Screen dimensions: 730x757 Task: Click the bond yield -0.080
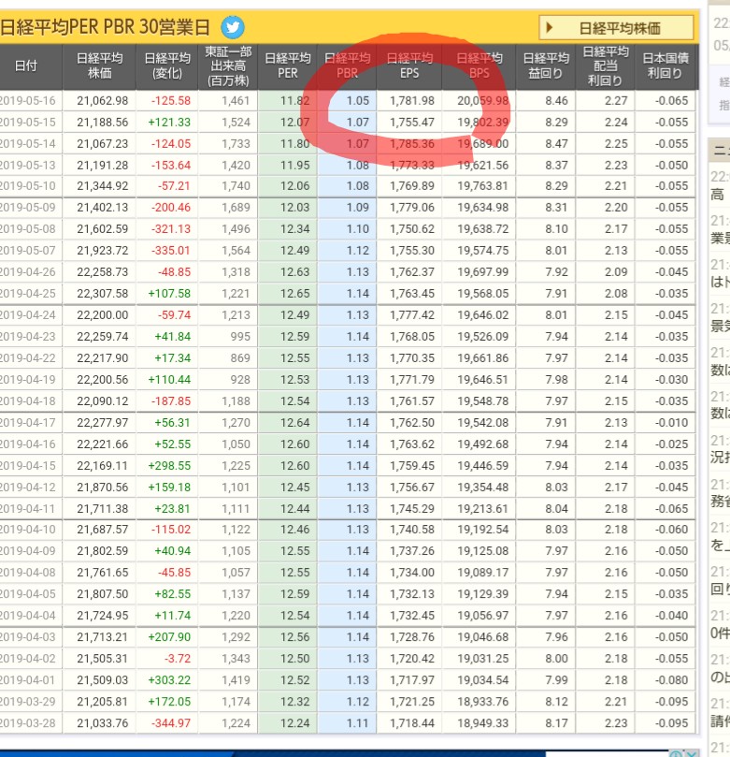point(672,680)
